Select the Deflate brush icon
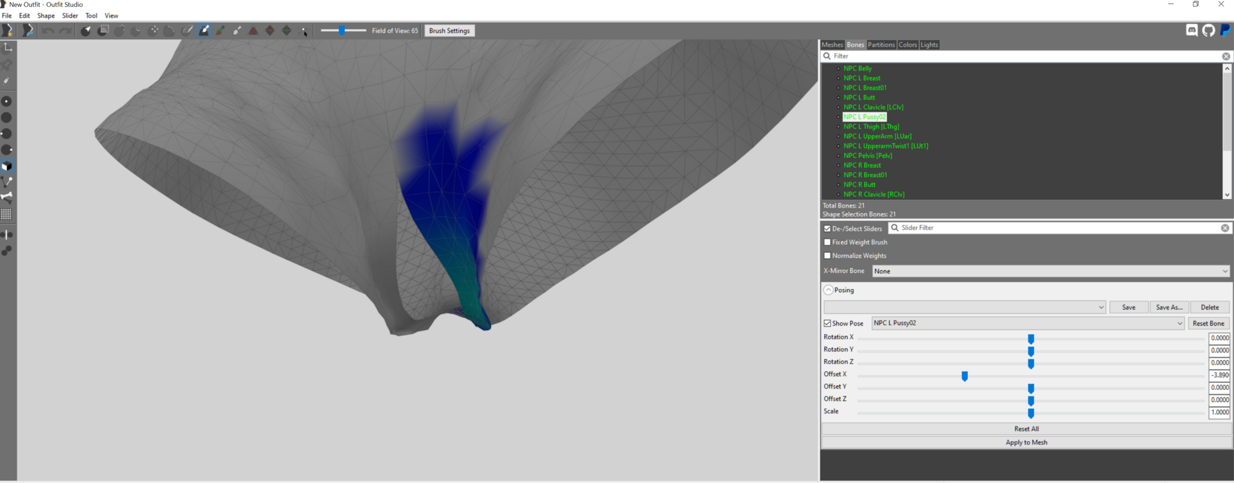This screenshot has width=1234, height=483. coord(136,30)
